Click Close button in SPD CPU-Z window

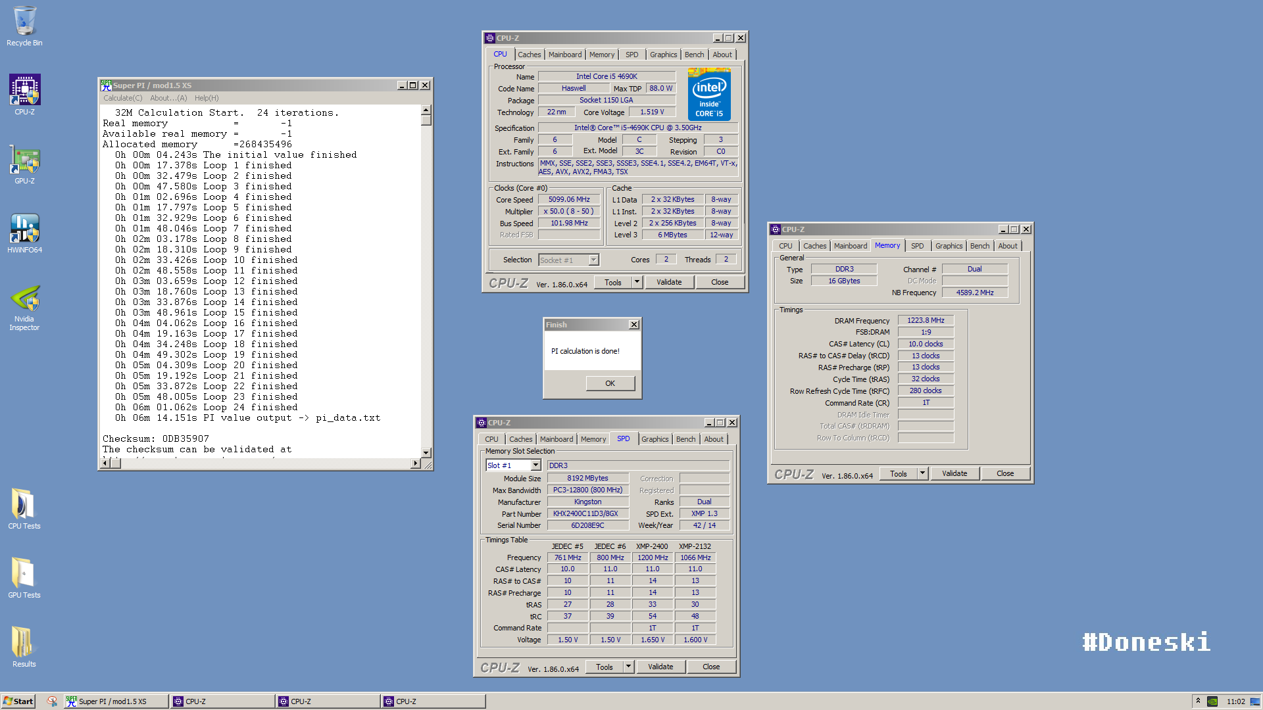click(711, 667)
